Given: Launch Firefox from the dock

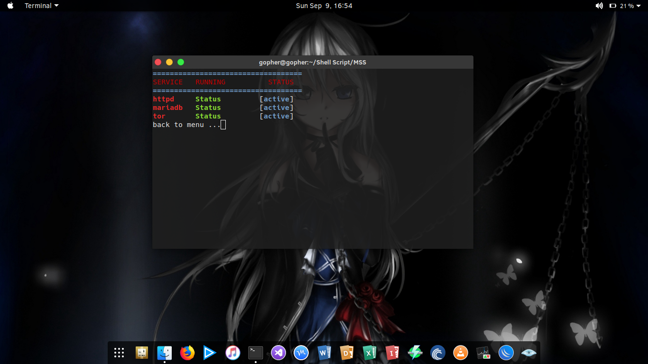Looking at the screenshot, I should (187, 353).
